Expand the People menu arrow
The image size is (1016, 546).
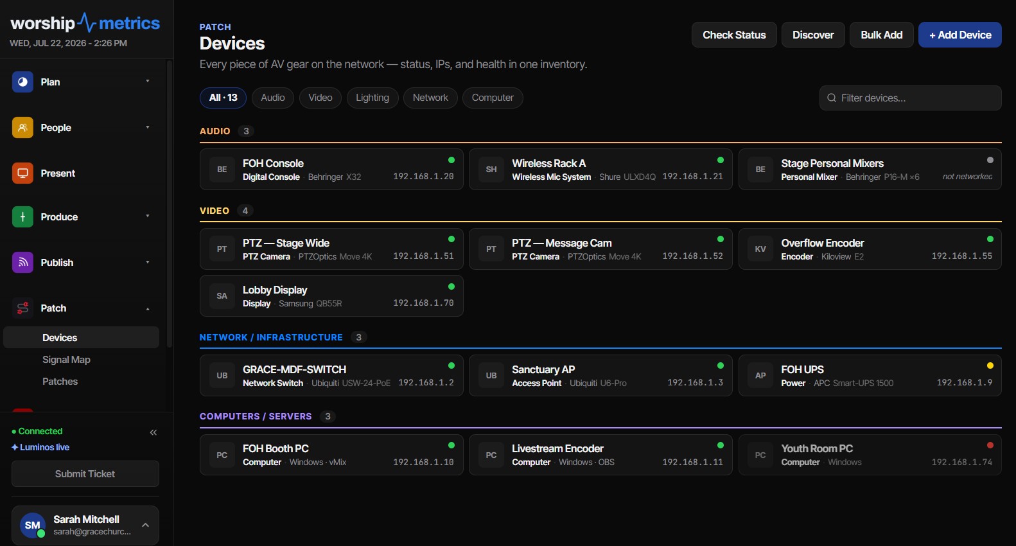pos(148,127)
